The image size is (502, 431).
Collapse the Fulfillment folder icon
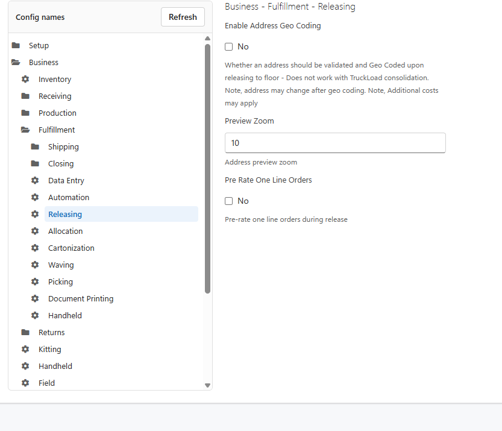tap(25, 130)
